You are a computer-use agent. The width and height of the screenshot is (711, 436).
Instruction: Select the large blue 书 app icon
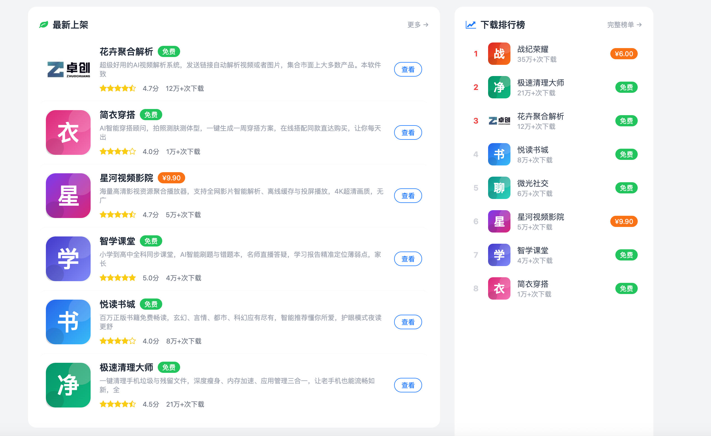pos(69,322)
